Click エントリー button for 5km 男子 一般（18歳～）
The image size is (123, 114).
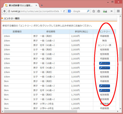(x=105, y=86)
